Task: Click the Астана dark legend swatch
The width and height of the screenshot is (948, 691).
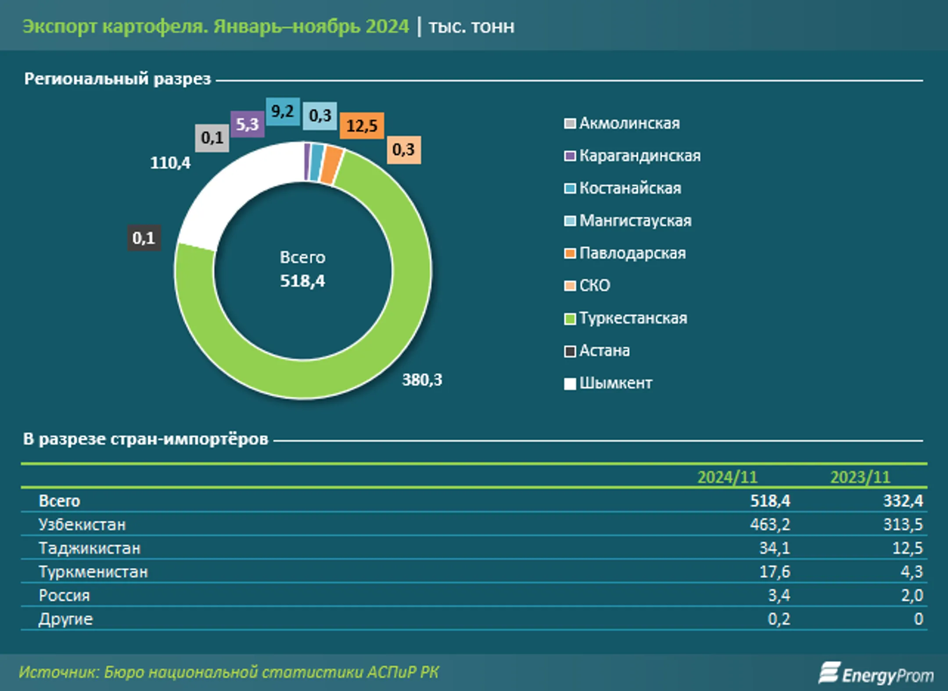Action: tap(570, 351)
